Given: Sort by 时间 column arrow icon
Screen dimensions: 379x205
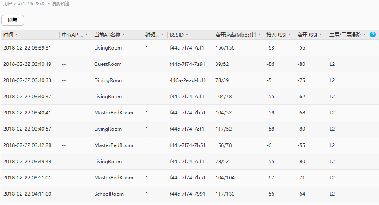Looking at the screenshot, I should point(16,35).
